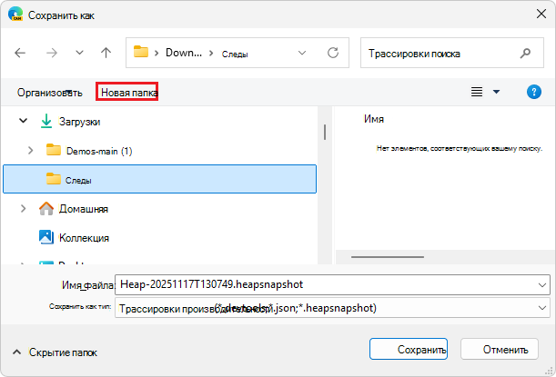Expand the Demos-main (1) folder
556x377 pixels.
31,151
